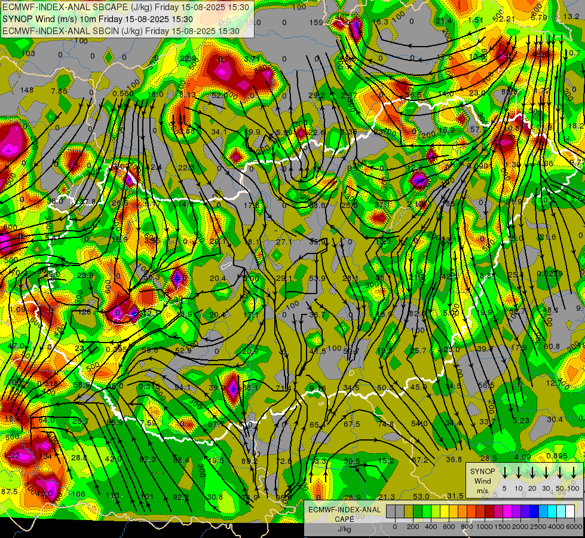585x538 pixels.
Task: Click the map value 34.1
Action: pyautogui.click(x=219, y=132)
